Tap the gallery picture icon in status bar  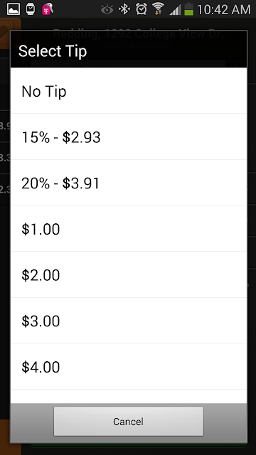pos(14,9)
